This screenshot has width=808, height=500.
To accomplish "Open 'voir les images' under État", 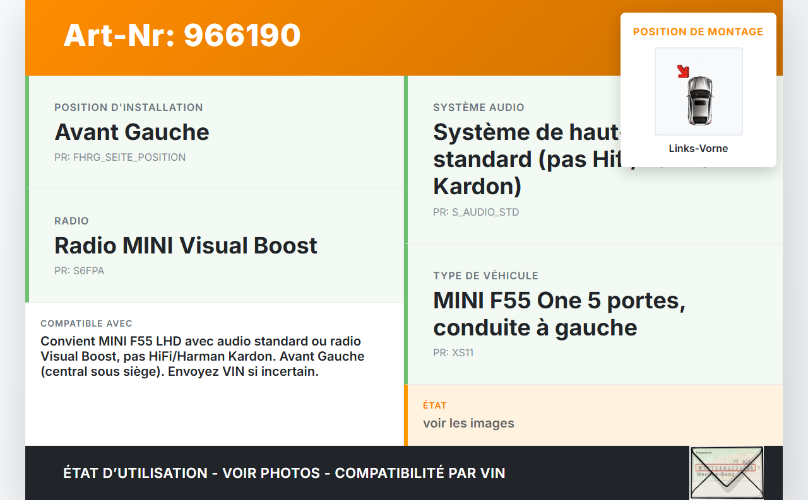I will point(468,423).
